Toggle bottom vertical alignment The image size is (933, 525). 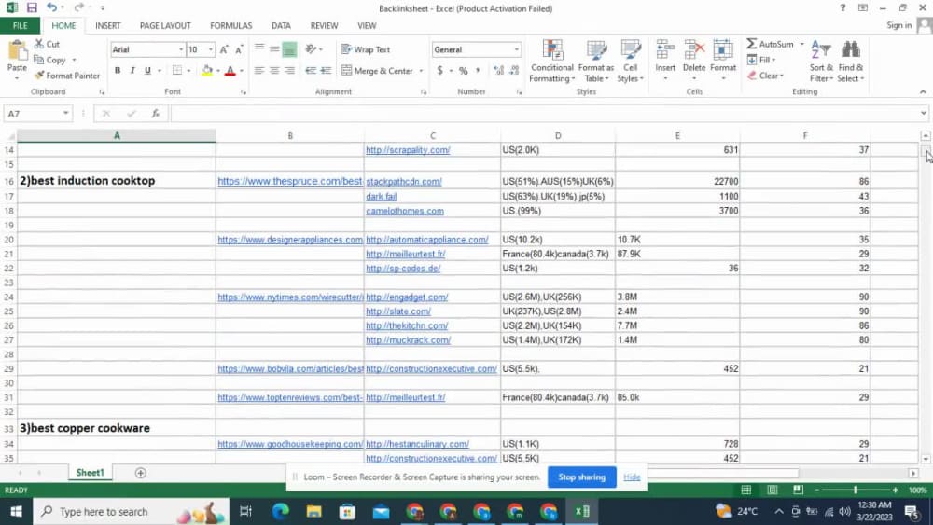pos(289,49)
